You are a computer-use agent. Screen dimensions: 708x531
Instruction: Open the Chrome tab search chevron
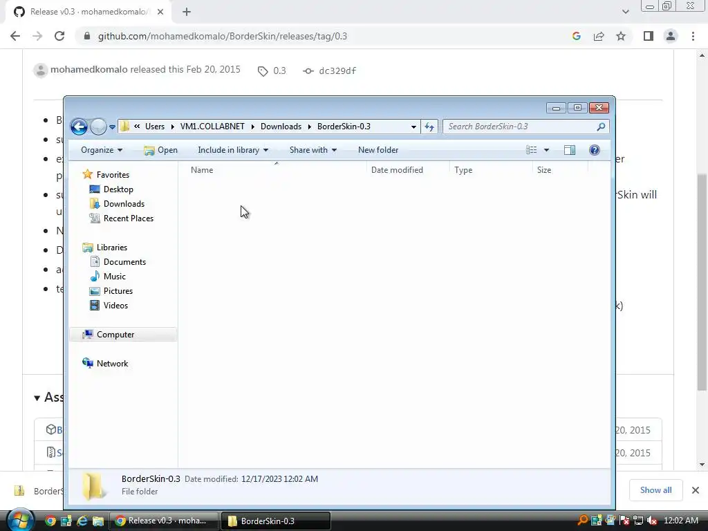[x=625, y=12]
